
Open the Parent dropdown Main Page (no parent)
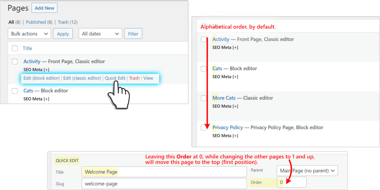pyautogui.click(x=307, y=170)
